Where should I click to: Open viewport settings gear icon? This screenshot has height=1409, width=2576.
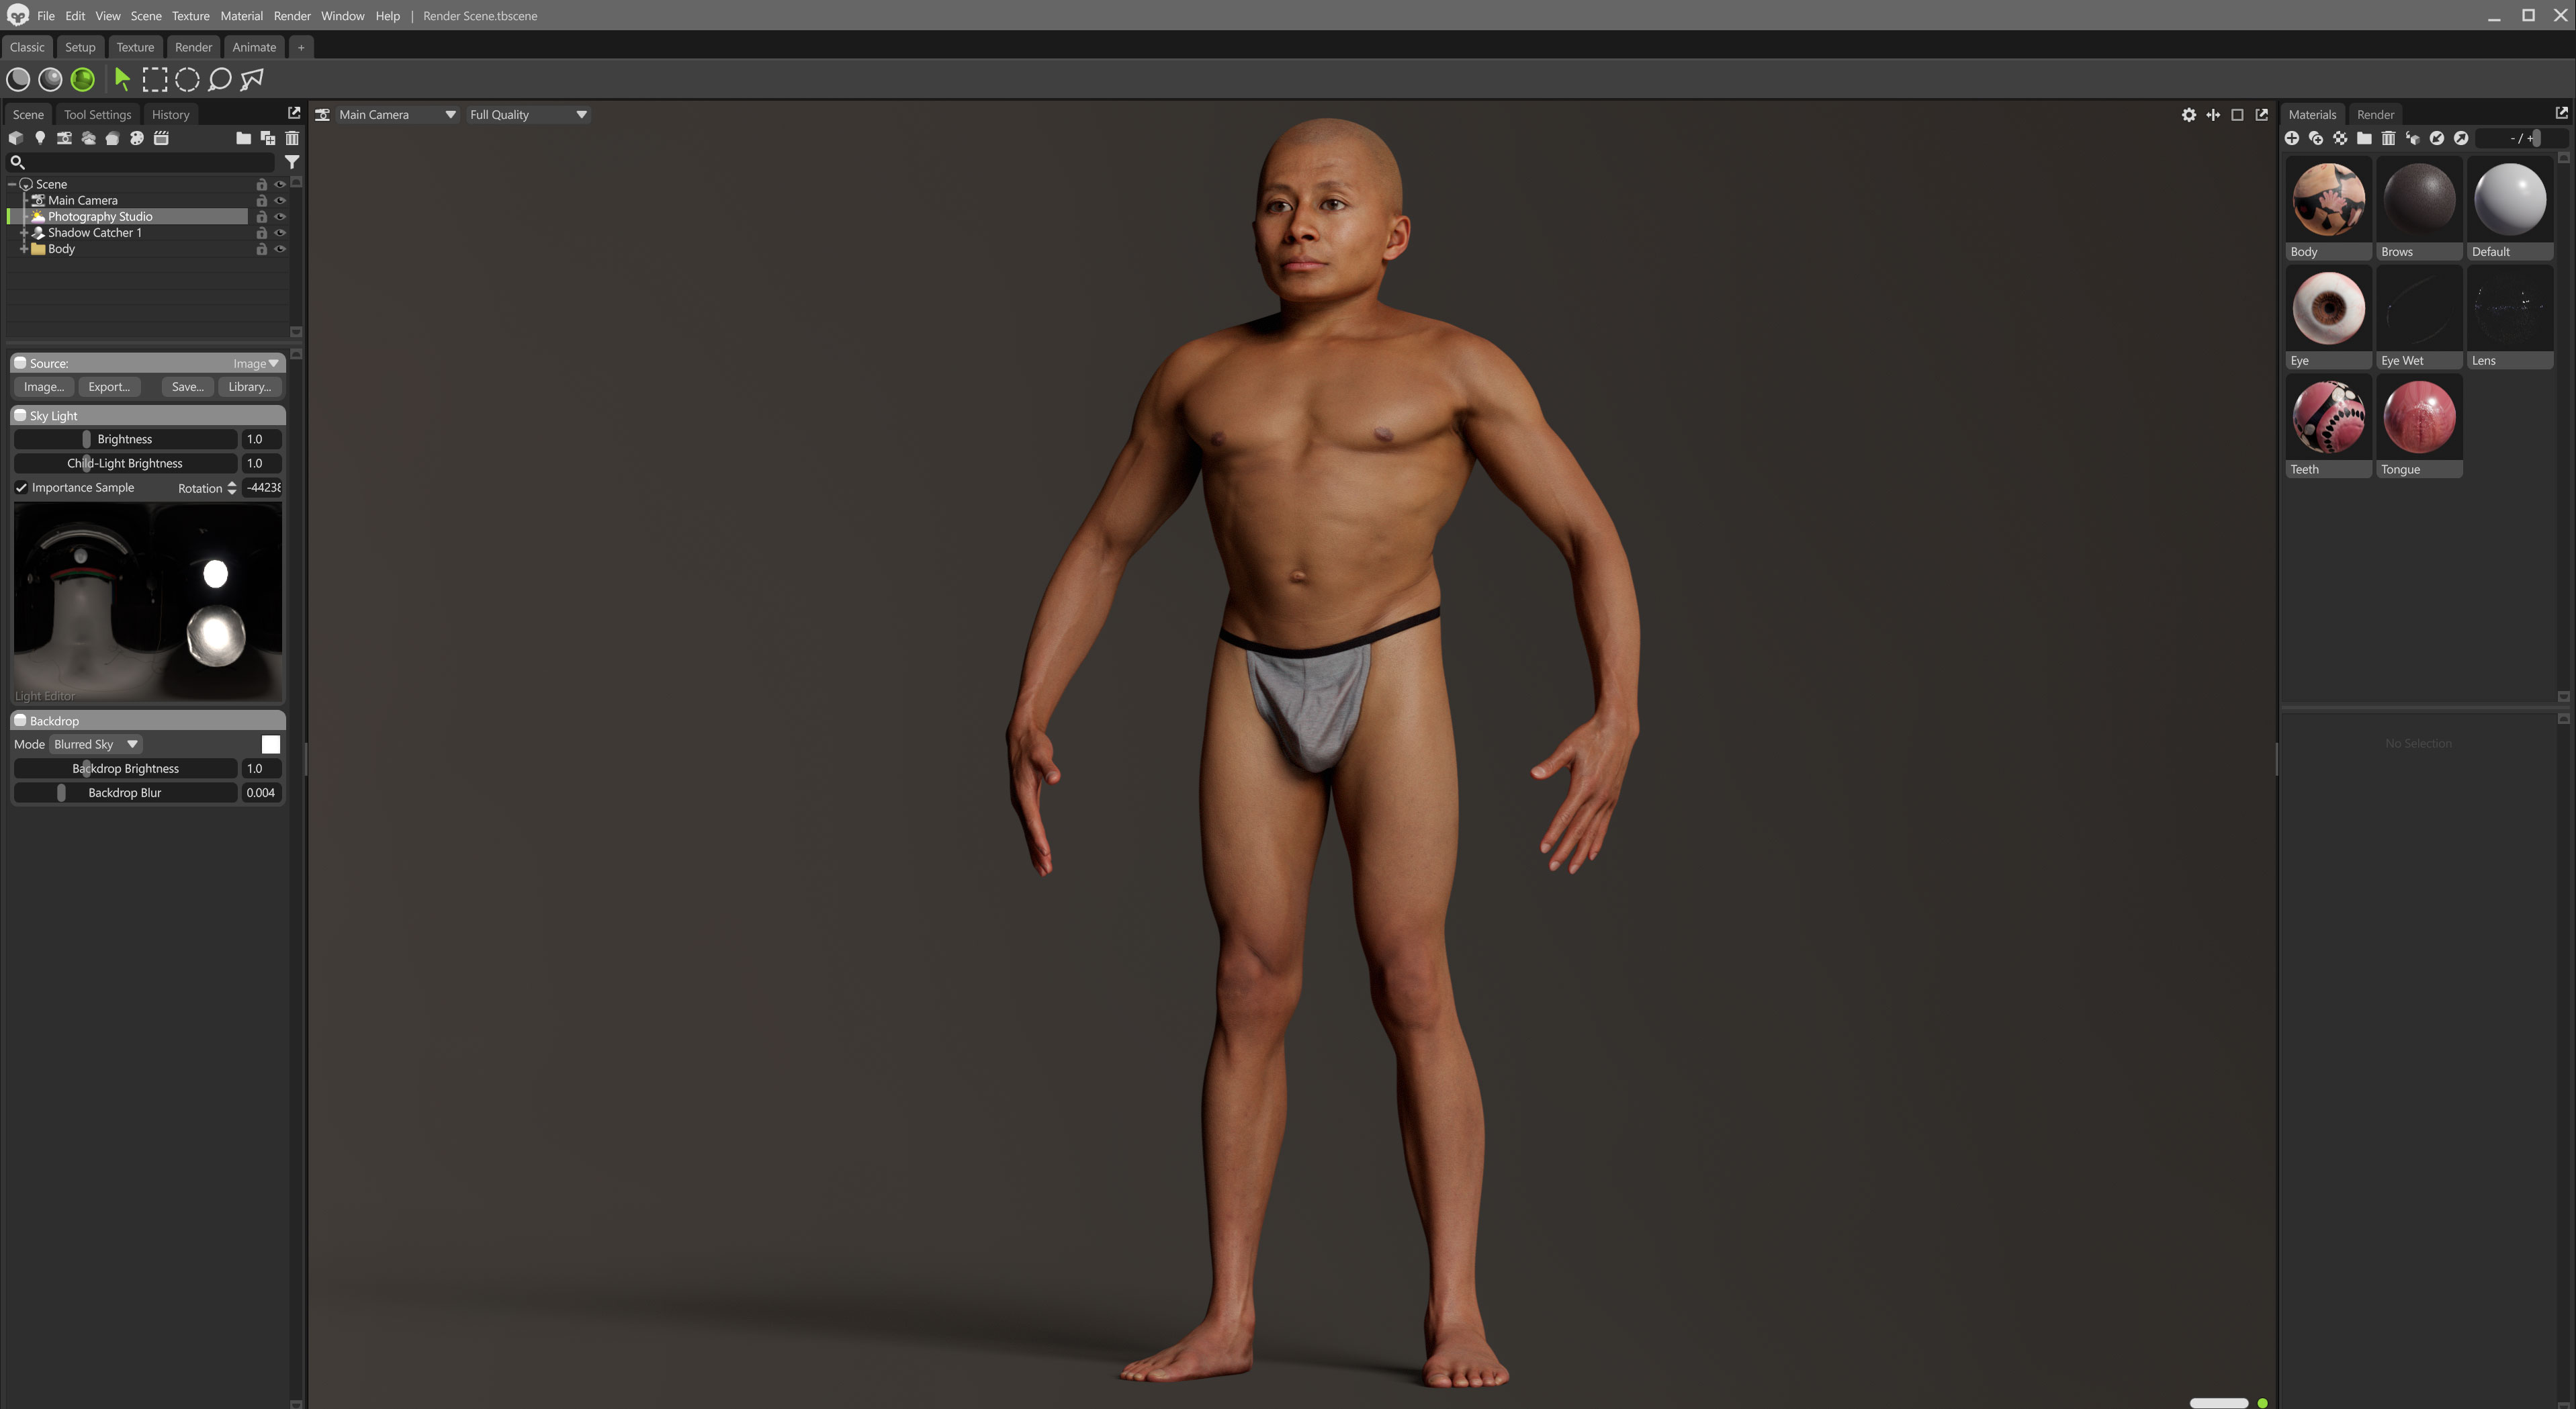[2188, 115]
